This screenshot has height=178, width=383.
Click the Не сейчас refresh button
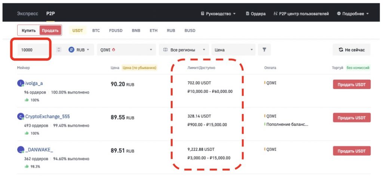point(352,50)
